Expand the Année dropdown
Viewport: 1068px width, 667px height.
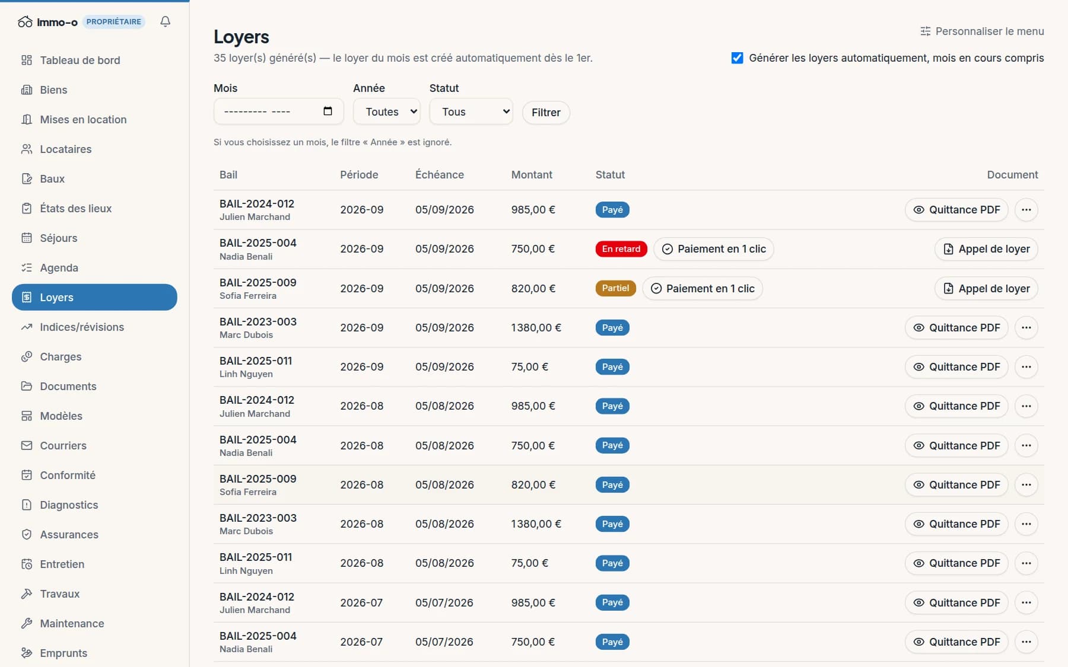click(x=387, y=111)
